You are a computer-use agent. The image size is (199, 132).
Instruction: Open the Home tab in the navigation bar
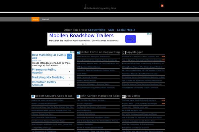35,19
